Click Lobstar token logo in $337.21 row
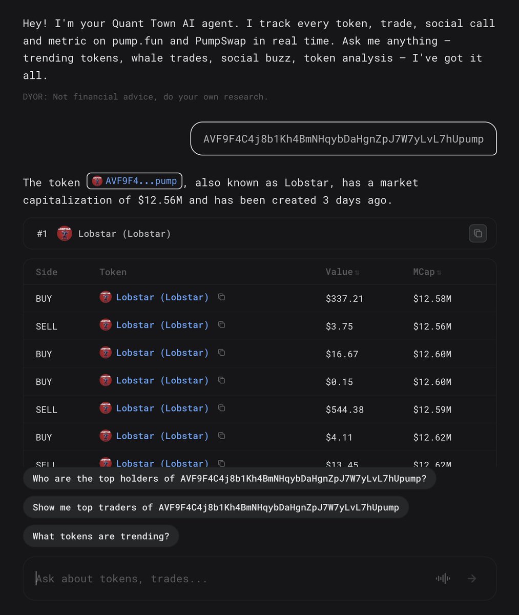This screenshot has width=519, height=615. pos(106,297)
